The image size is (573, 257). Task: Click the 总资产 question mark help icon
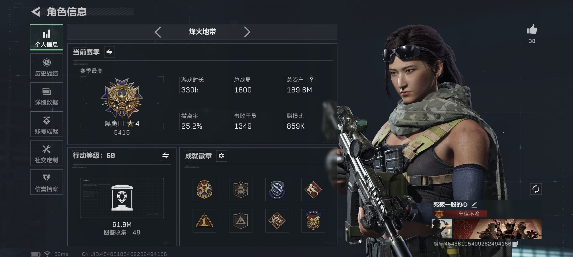311,80
